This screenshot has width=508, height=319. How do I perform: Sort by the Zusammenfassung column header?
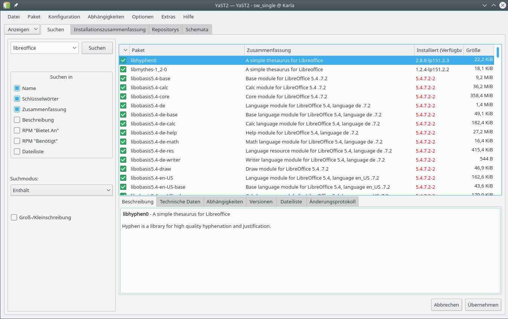point(329,50)
